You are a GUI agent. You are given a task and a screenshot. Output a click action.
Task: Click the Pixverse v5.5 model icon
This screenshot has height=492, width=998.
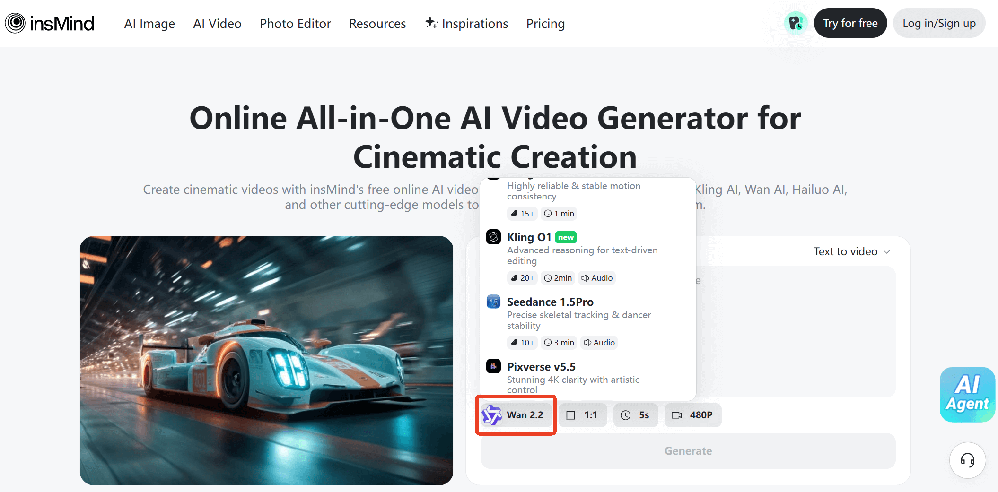click(x=493, y=366)
